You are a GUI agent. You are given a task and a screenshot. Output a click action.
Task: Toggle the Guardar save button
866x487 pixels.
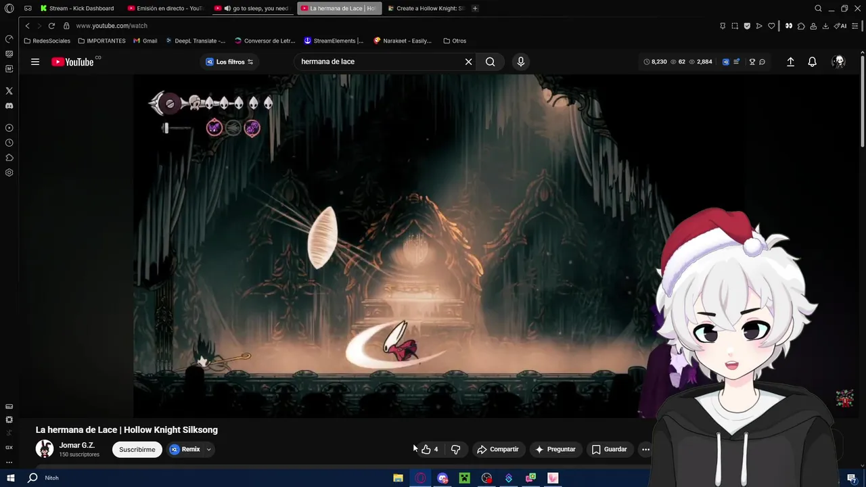pyautogui.click(x=609, y=449)
